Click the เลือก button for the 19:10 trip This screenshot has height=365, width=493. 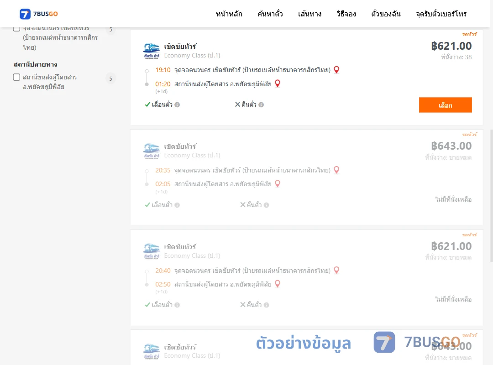click(x=445, y=105)
